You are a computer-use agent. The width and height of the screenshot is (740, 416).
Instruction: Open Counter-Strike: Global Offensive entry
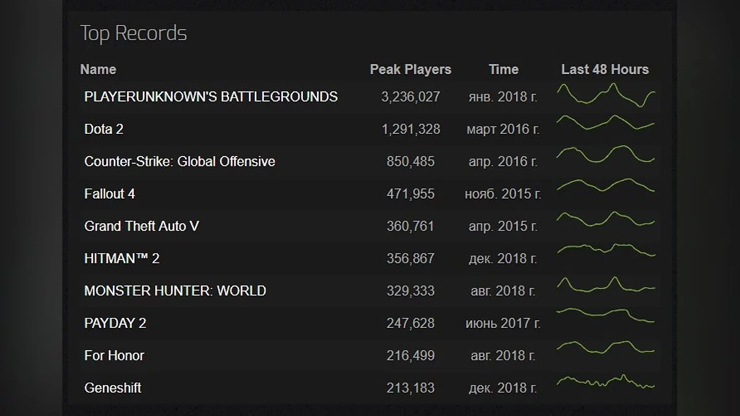coord(179,161)
